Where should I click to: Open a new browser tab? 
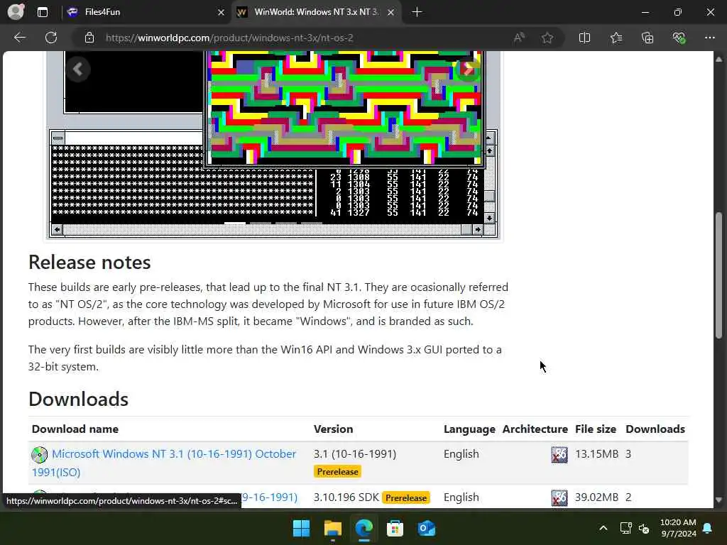coord(417,12)
